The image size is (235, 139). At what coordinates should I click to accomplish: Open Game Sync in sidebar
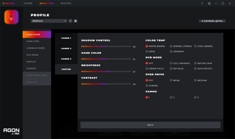coord(33,41)
